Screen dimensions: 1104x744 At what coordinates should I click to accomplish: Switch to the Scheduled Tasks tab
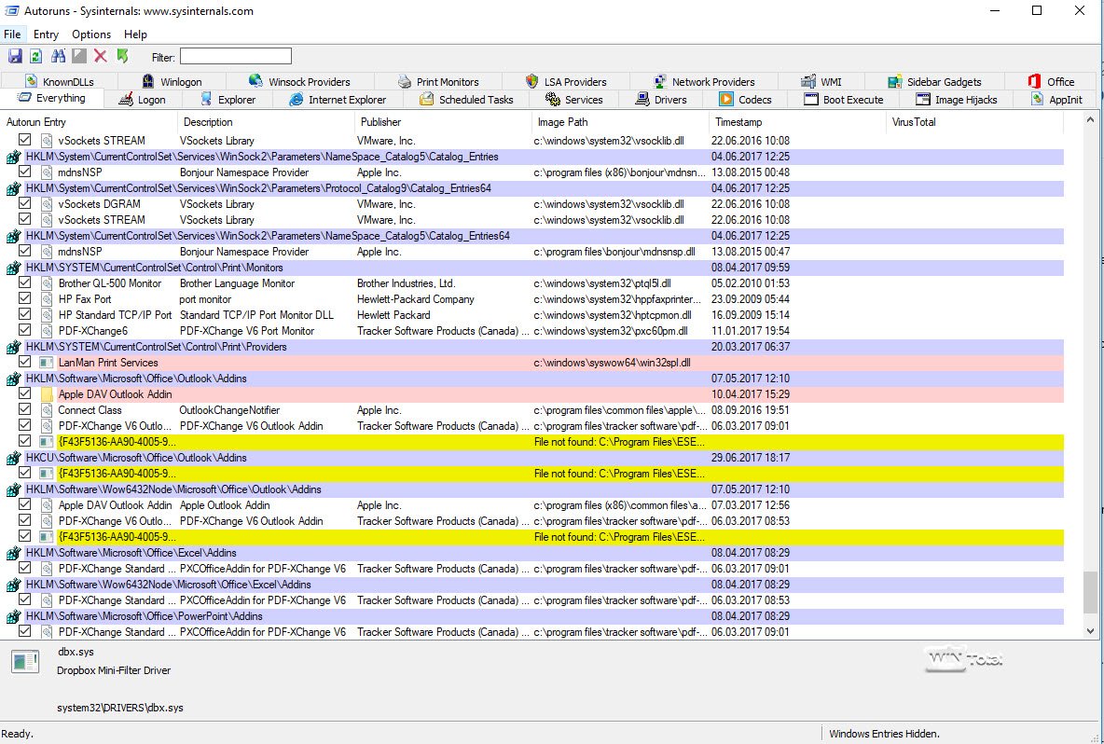click(465, 100)
